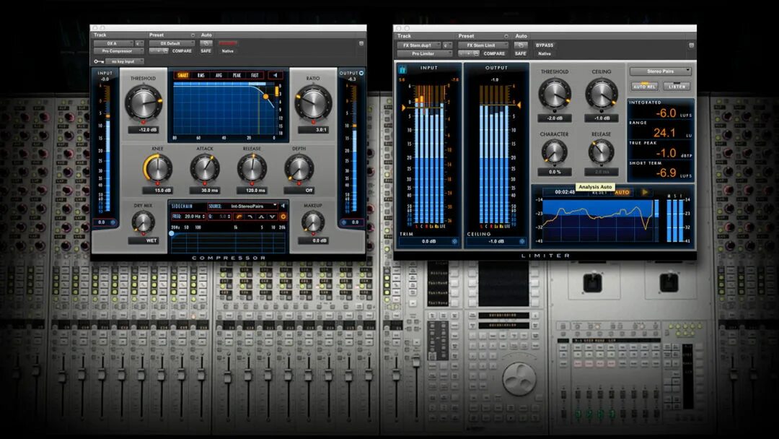Click the Limiter Release knob
The height and width of the screenshot is (439, 779).
[x=601, y=152]
